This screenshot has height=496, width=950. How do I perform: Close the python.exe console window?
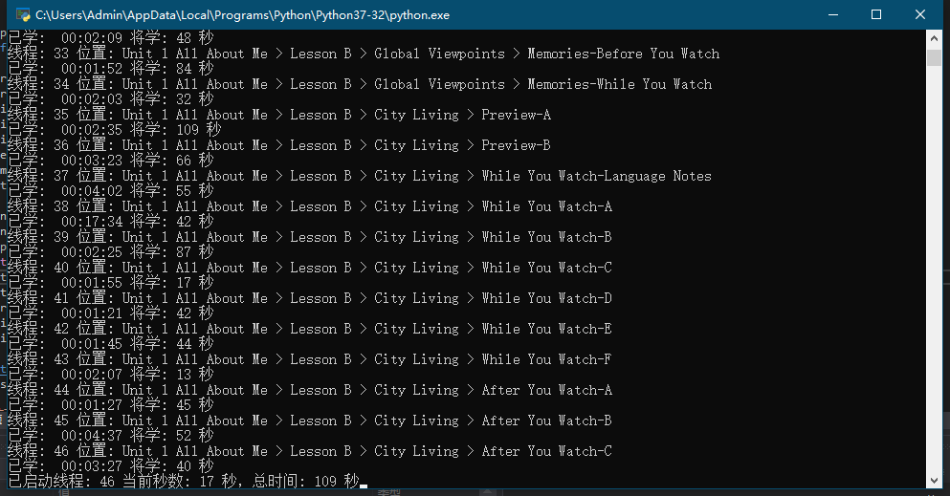pyautogui.click(x=919, y=14)
